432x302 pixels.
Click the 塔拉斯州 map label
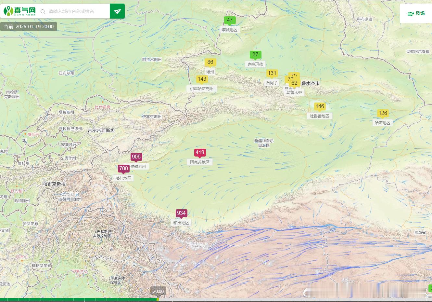66,112
